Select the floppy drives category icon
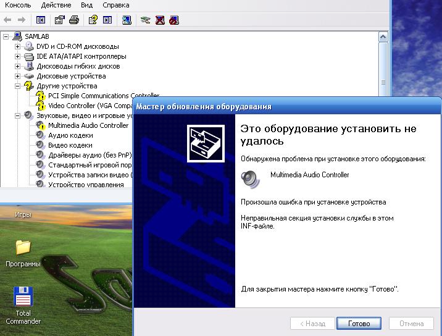Viewport: 442px width, 336px height. [29, 66]
